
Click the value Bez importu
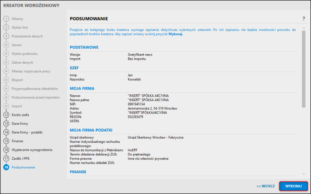click(137, 59)
